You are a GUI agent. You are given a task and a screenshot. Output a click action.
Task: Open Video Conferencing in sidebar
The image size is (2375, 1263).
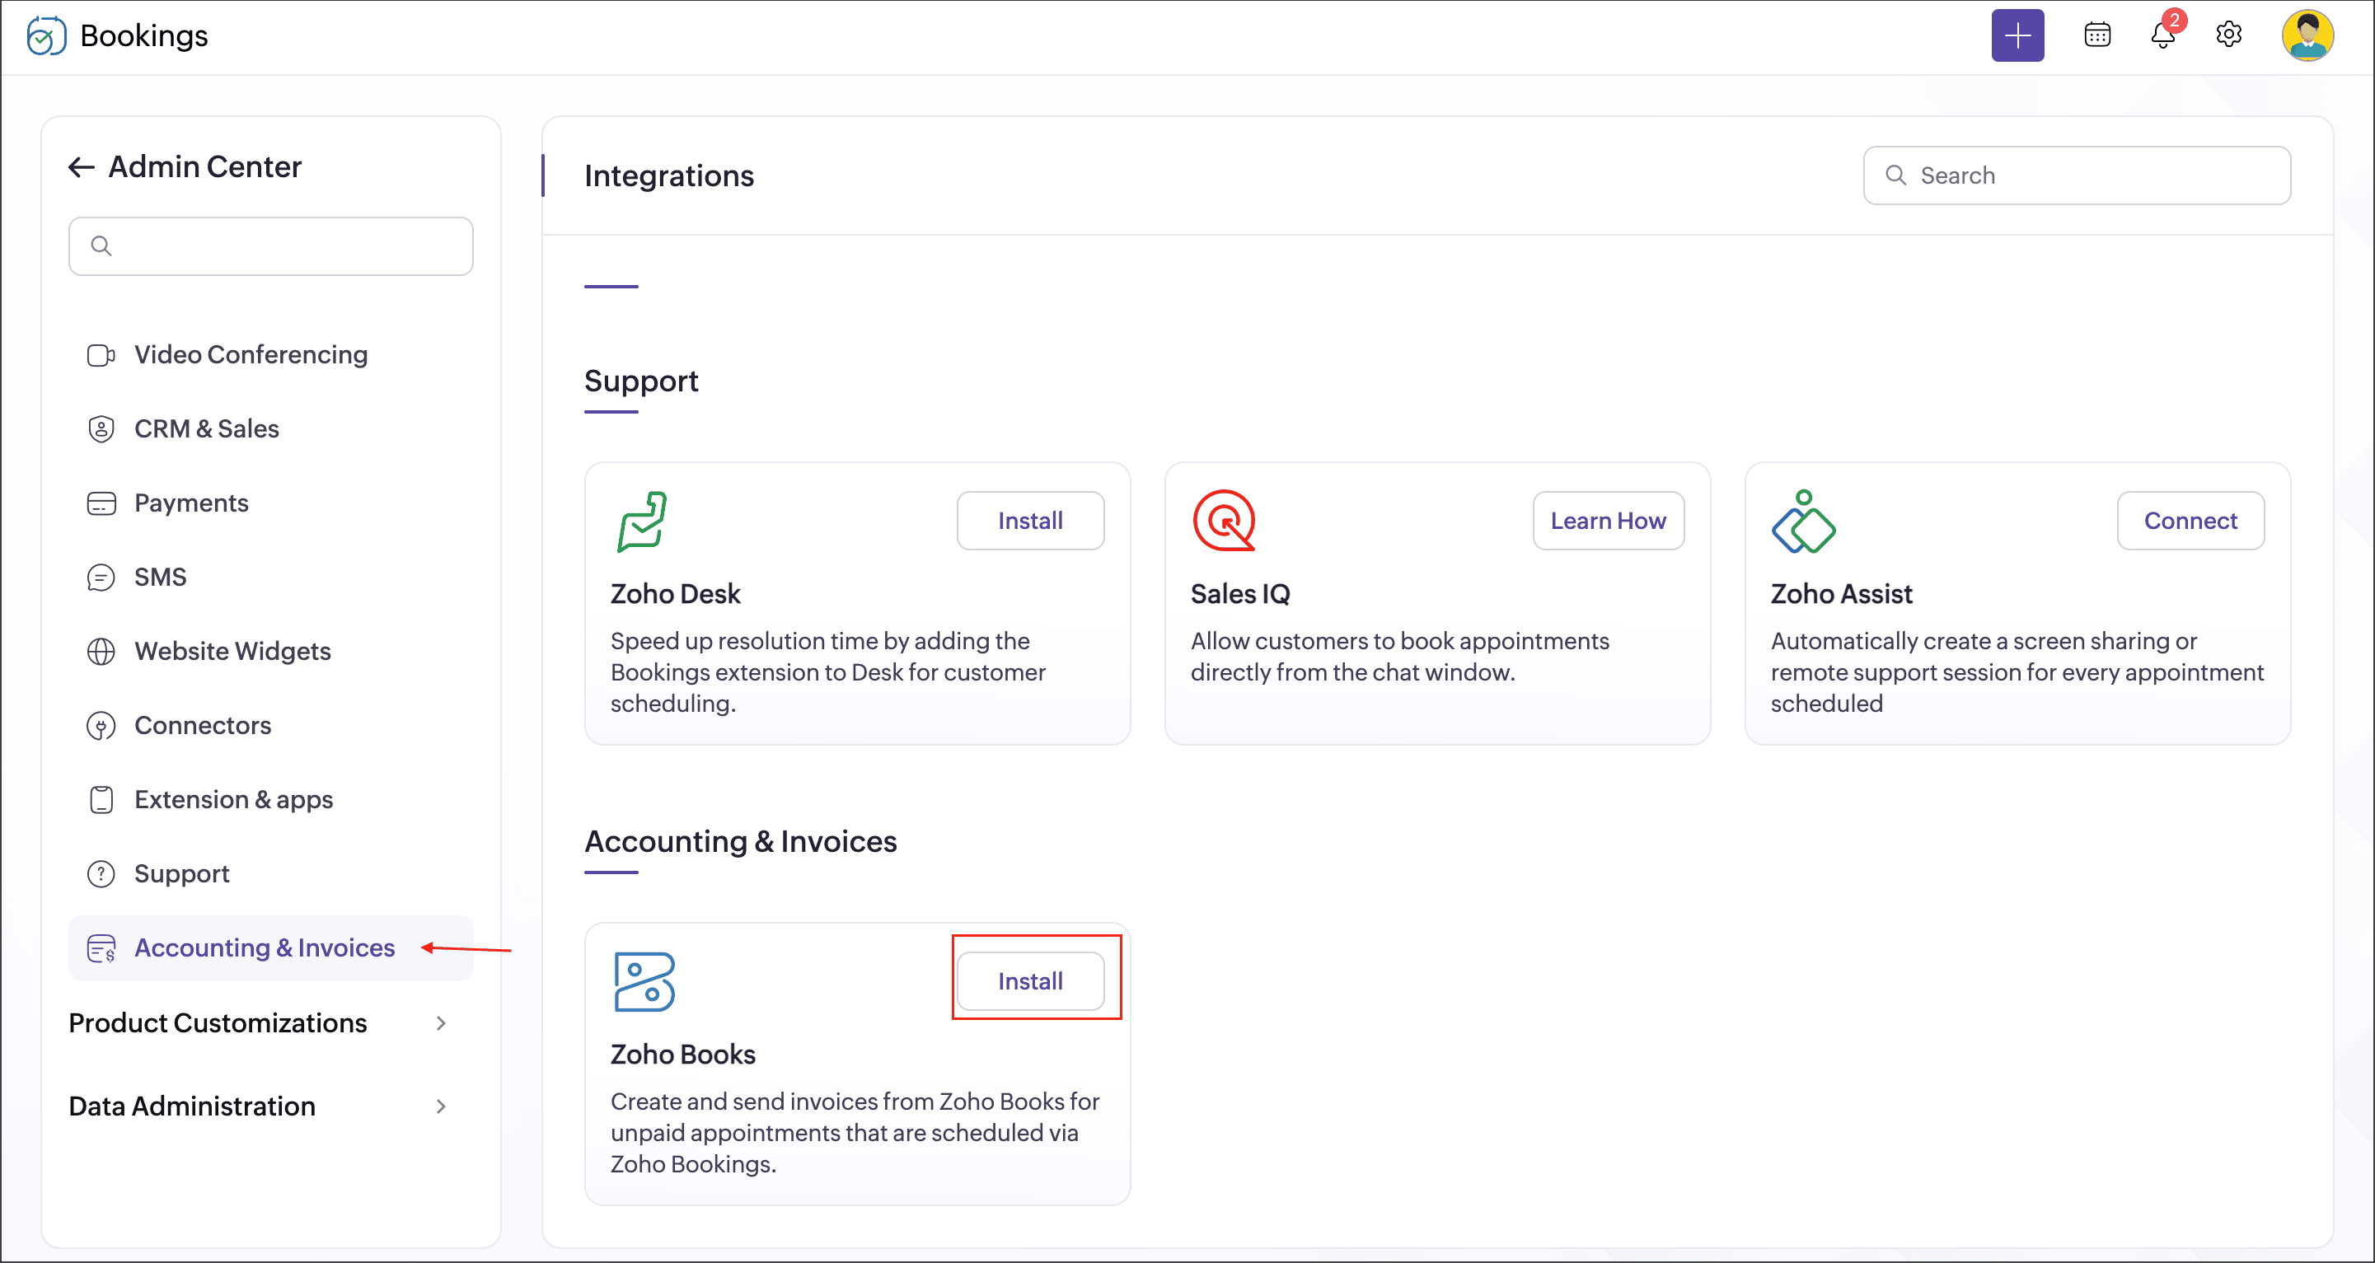(x=251, y=355)
